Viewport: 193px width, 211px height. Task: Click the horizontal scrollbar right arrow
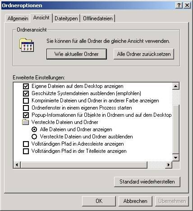(x=169, y=165)
